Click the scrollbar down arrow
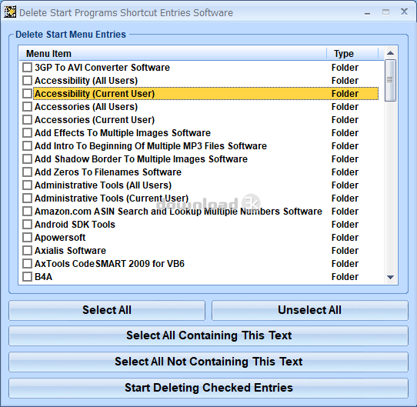The width and height of the screenshot is (417, 407). 390,278
